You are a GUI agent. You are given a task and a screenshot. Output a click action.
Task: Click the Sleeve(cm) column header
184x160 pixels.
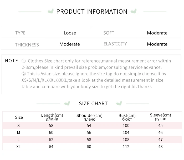[x=160, y=117]
